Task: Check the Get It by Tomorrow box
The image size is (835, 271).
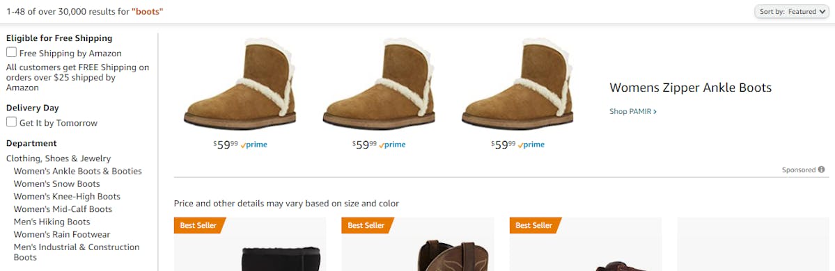Action: tap(11, 122)
